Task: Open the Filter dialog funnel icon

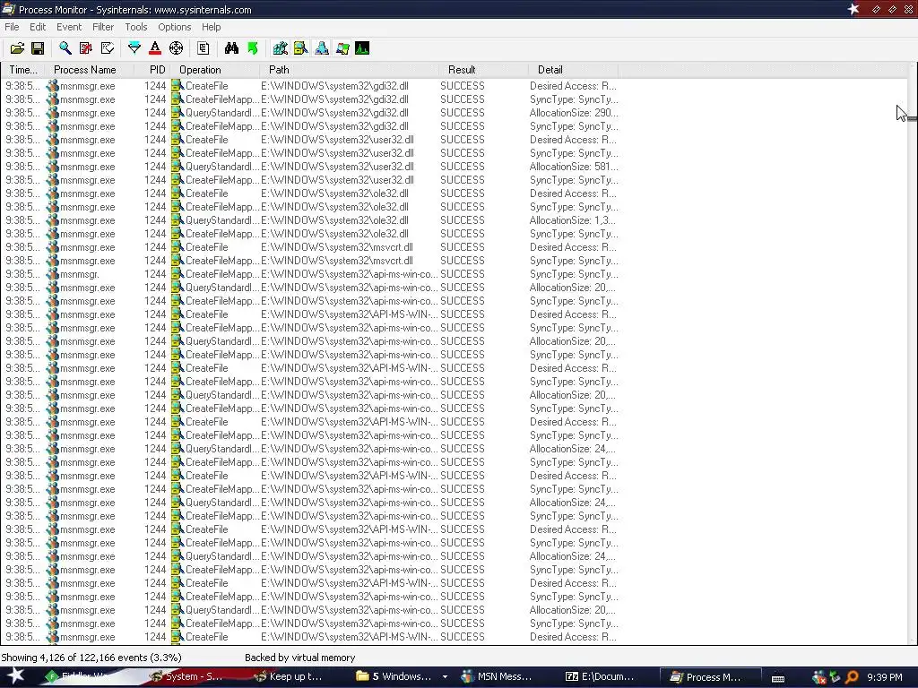Action: pos(134,48)
